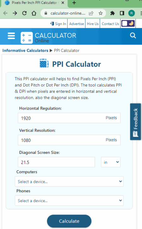Focus the Horizontal Regulation input field

69,118
